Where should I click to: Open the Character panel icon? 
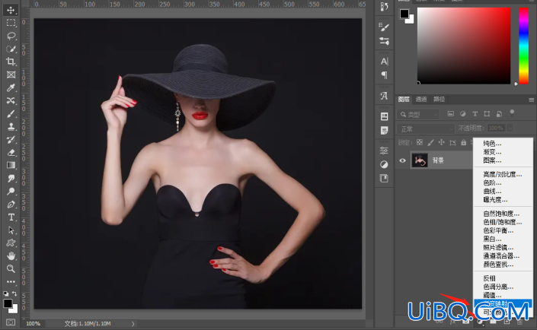click(x=384, y=62)
